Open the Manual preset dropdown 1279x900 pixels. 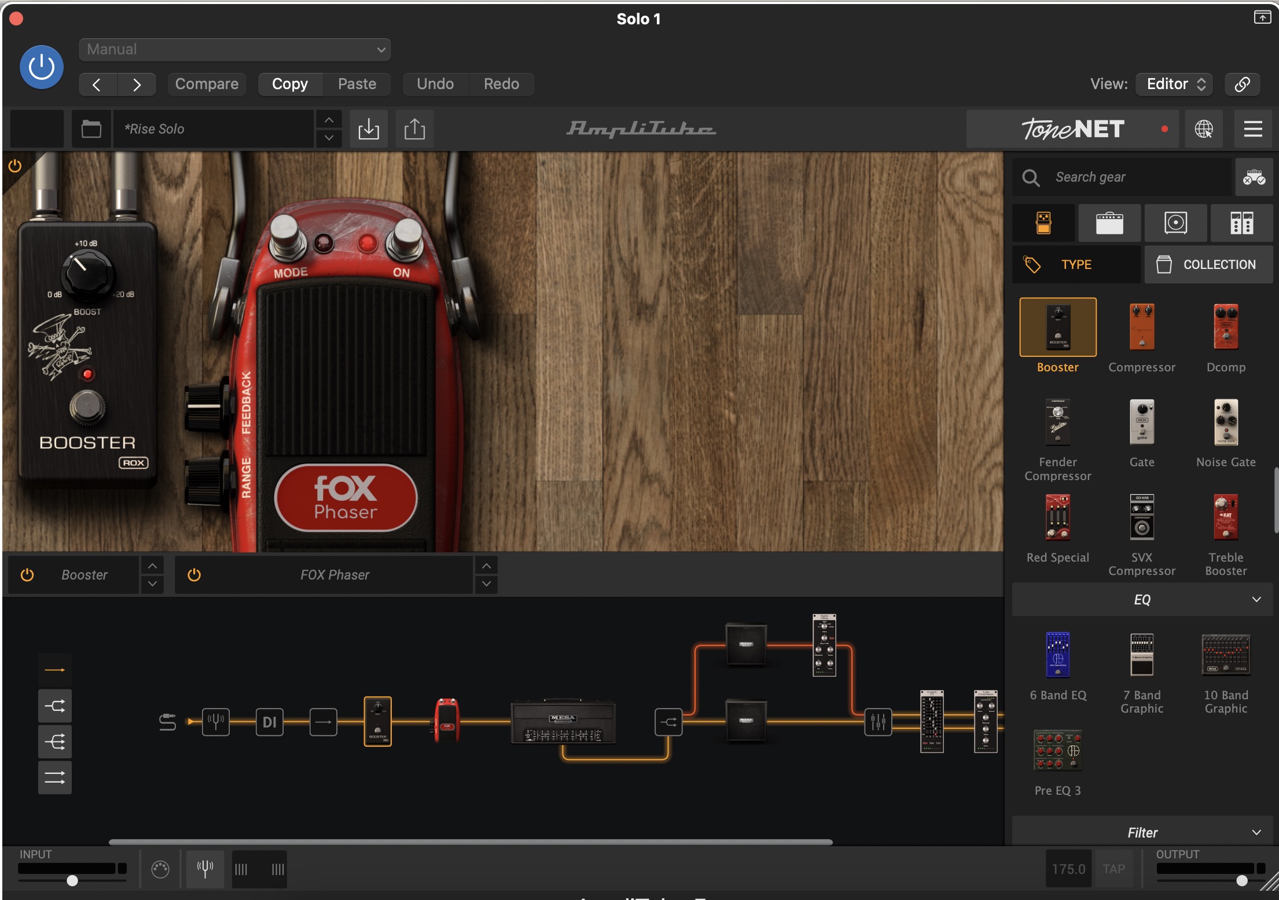234,50
